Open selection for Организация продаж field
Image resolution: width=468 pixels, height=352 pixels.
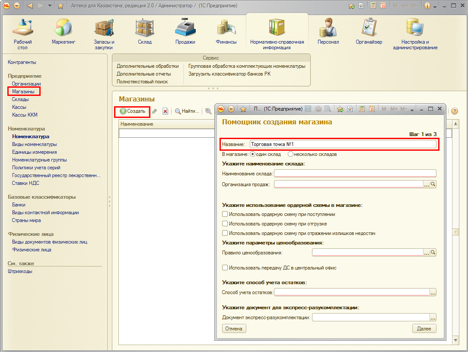click(427, 184)
